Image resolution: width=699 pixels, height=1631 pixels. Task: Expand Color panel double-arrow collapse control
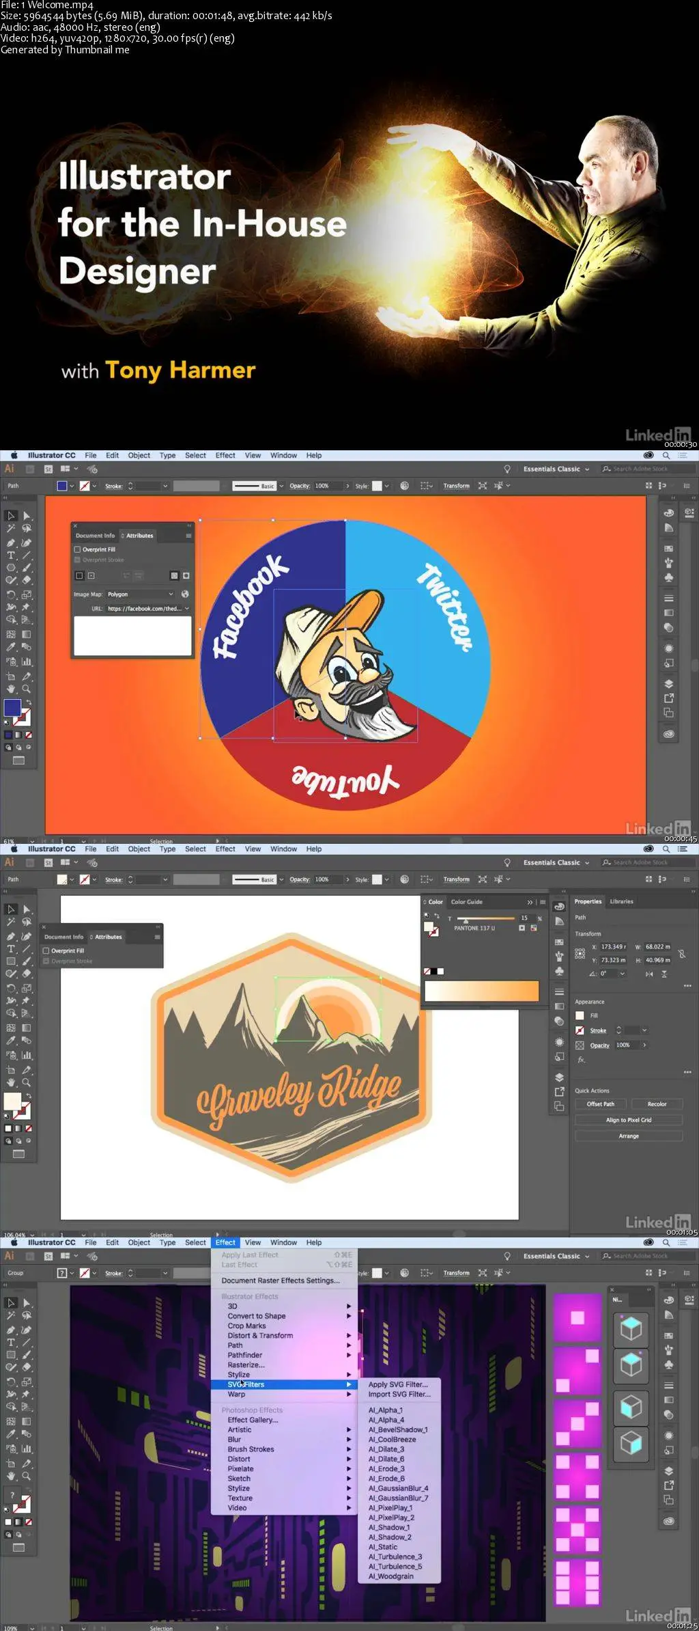(x=530, y=902)
